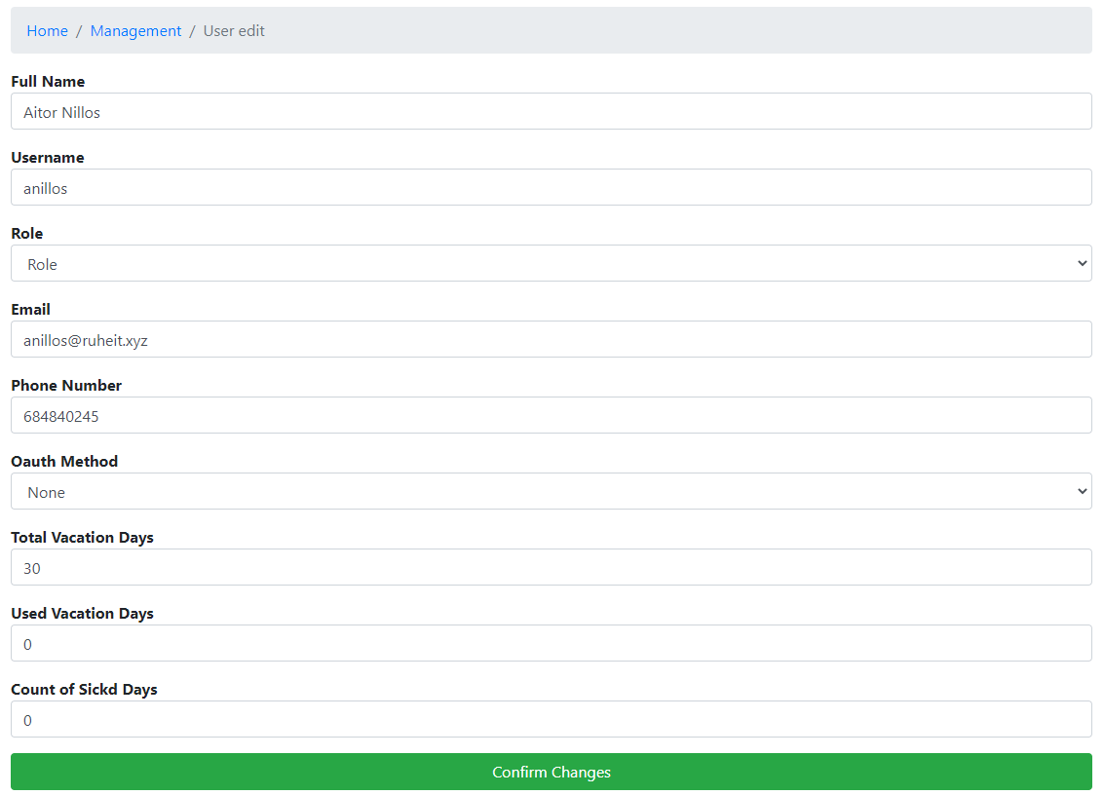Click the Full Name label
1104x795 pixels.
click(48, 81)
